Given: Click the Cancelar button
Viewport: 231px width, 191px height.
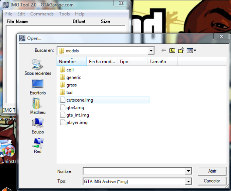Looking at the screenshot, I should click(212, 181).
